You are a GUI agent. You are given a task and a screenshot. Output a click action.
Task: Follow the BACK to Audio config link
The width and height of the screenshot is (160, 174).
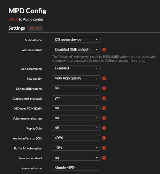13,19
